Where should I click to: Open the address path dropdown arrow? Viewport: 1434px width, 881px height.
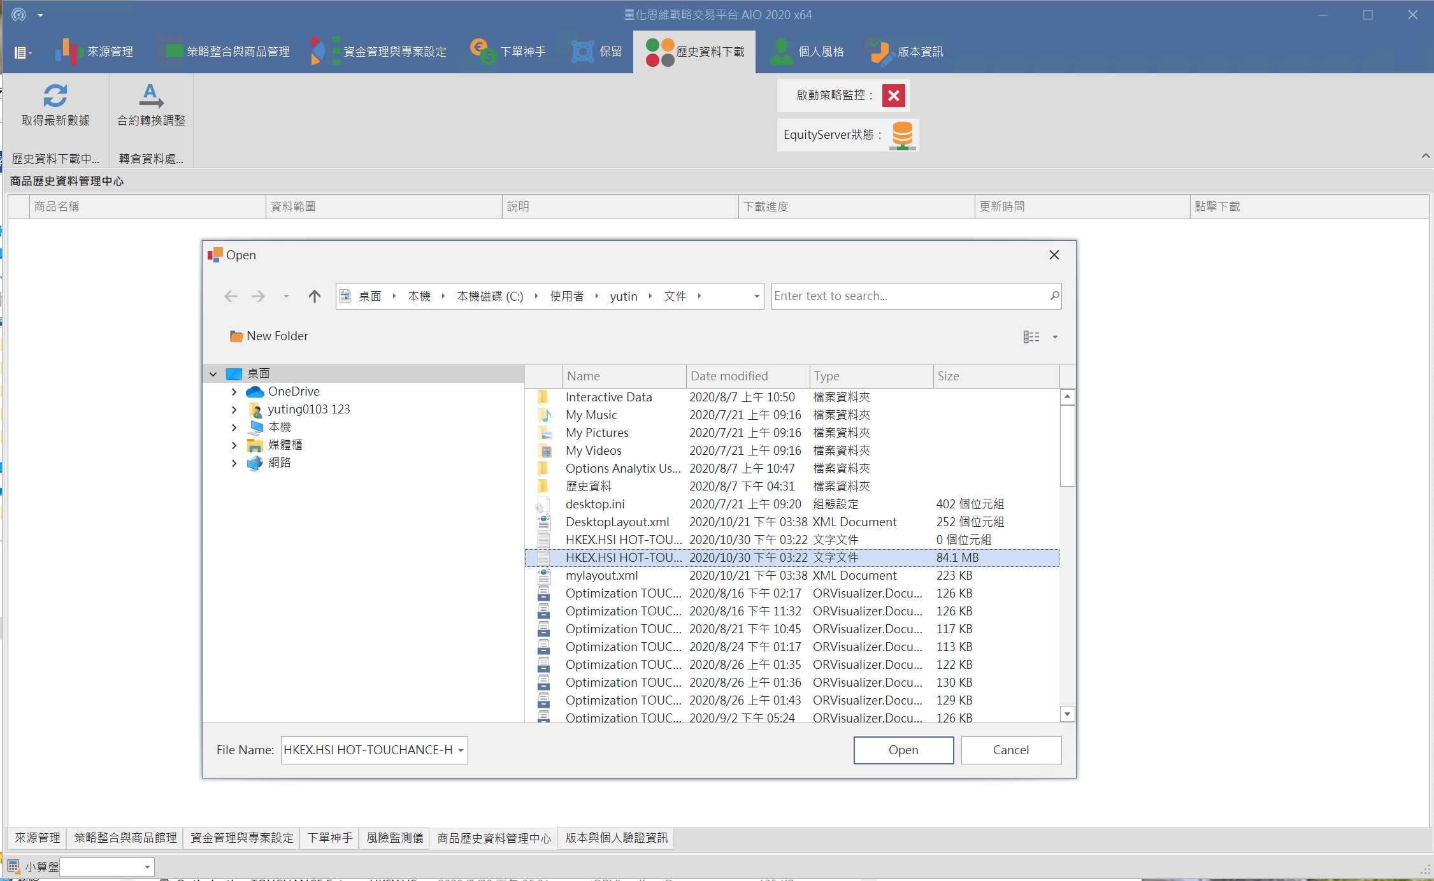pos(756,296)
